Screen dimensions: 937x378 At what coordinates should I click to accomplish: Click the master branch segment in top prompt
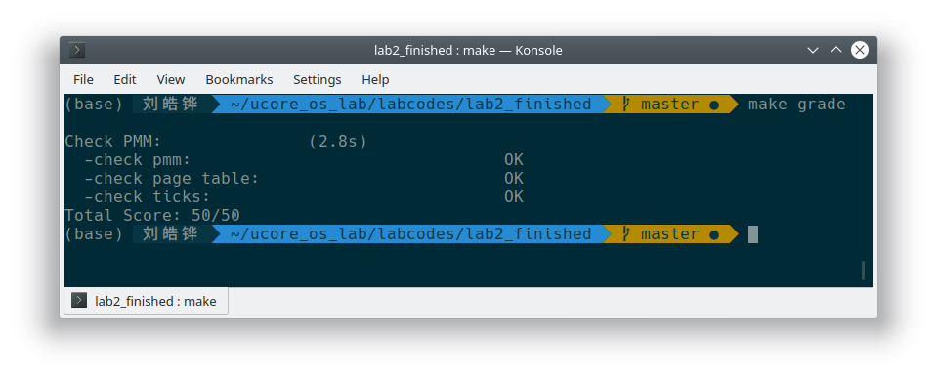(x=670, y=105)
